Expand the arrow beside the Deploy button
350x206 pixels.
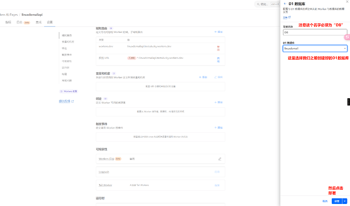(345, 201)
